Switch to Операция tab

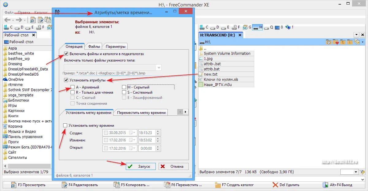74,47
